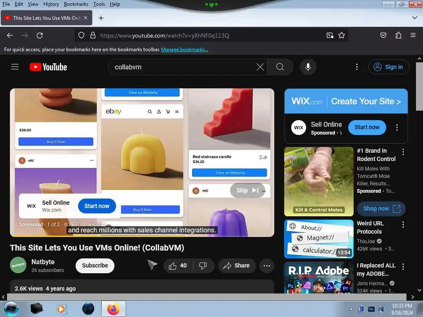Dislike the video with thumbs down
The width and height of the screenshot is (423, 317).
click(x=203, y=266)
